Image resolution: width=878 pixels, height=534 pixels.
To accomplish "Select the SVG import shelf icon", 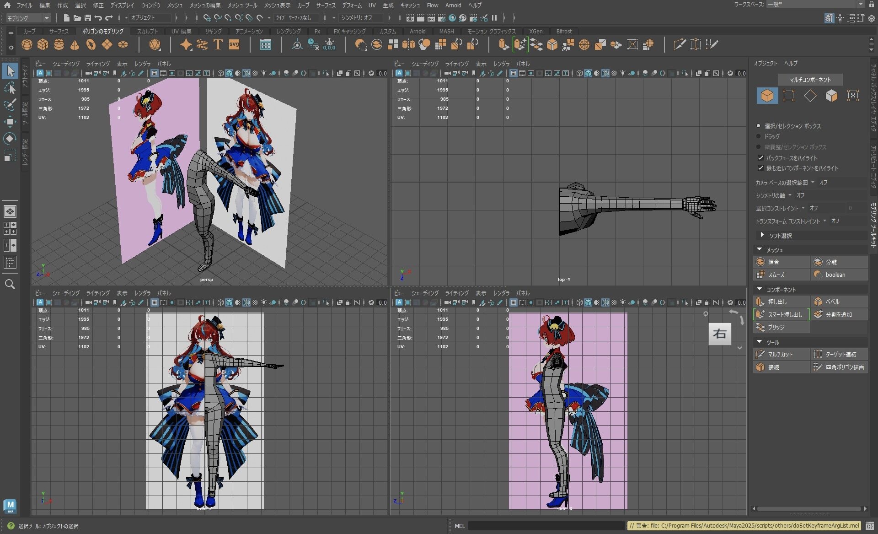I will 234,44.
